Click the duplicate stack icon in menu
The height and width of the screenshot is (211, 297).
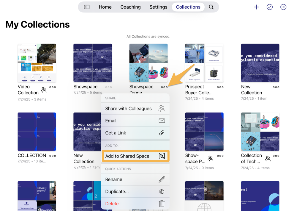click(162, 192)
